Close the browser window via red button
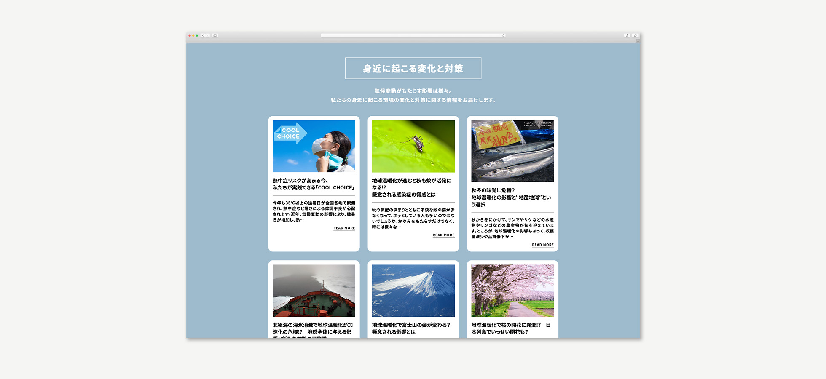Viewport: 826px width, 379px height. 190,35
